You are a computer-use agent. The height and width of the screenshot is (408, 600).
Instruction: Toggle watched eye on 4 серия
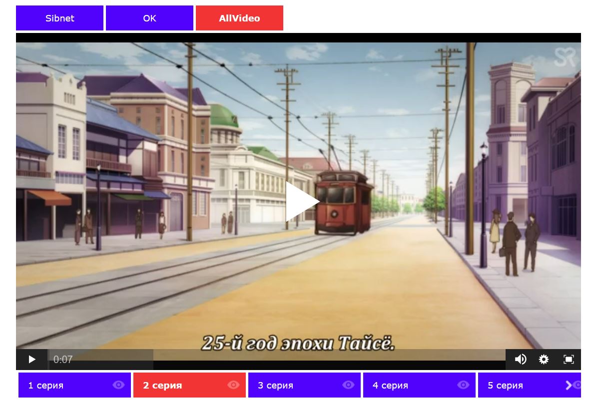tap(463, 385)
